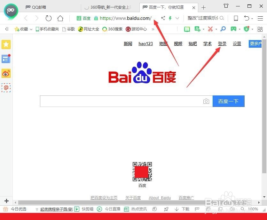This screenshot has height=220, width=267.
Task: Click the 百度一下 search button
Action: click(x=229, y=101)
